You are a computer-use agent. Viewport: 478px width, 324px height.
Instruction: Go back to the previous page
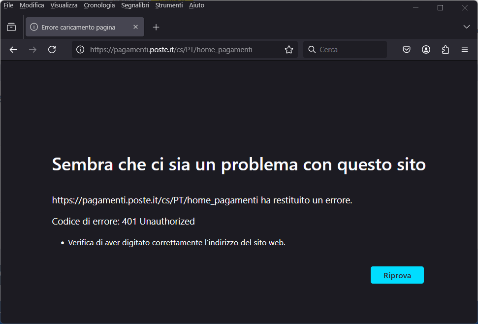pyautogui.click(x=13, y=50)
